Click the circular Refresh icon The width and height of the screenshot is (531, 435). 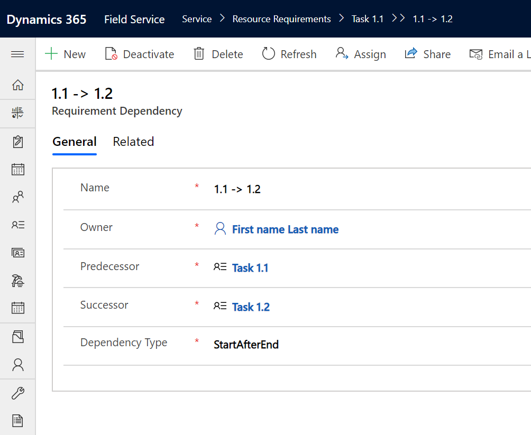pyautogui.click(x=268, y=54)
